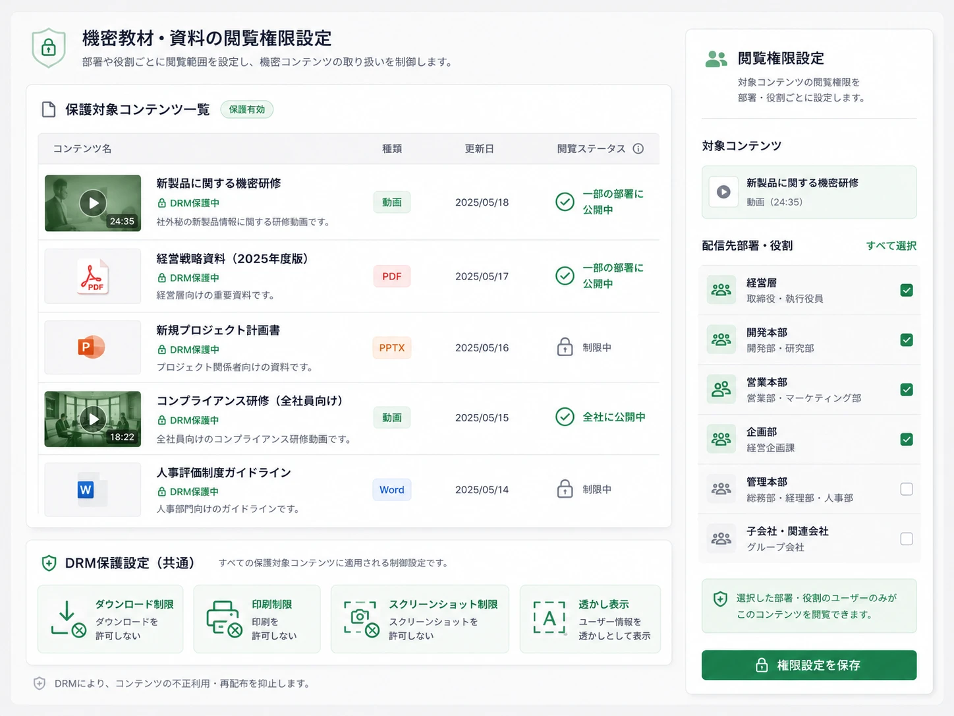Click the 印刷制限 card
Screen dimensions: 954x716
(257, 619)
